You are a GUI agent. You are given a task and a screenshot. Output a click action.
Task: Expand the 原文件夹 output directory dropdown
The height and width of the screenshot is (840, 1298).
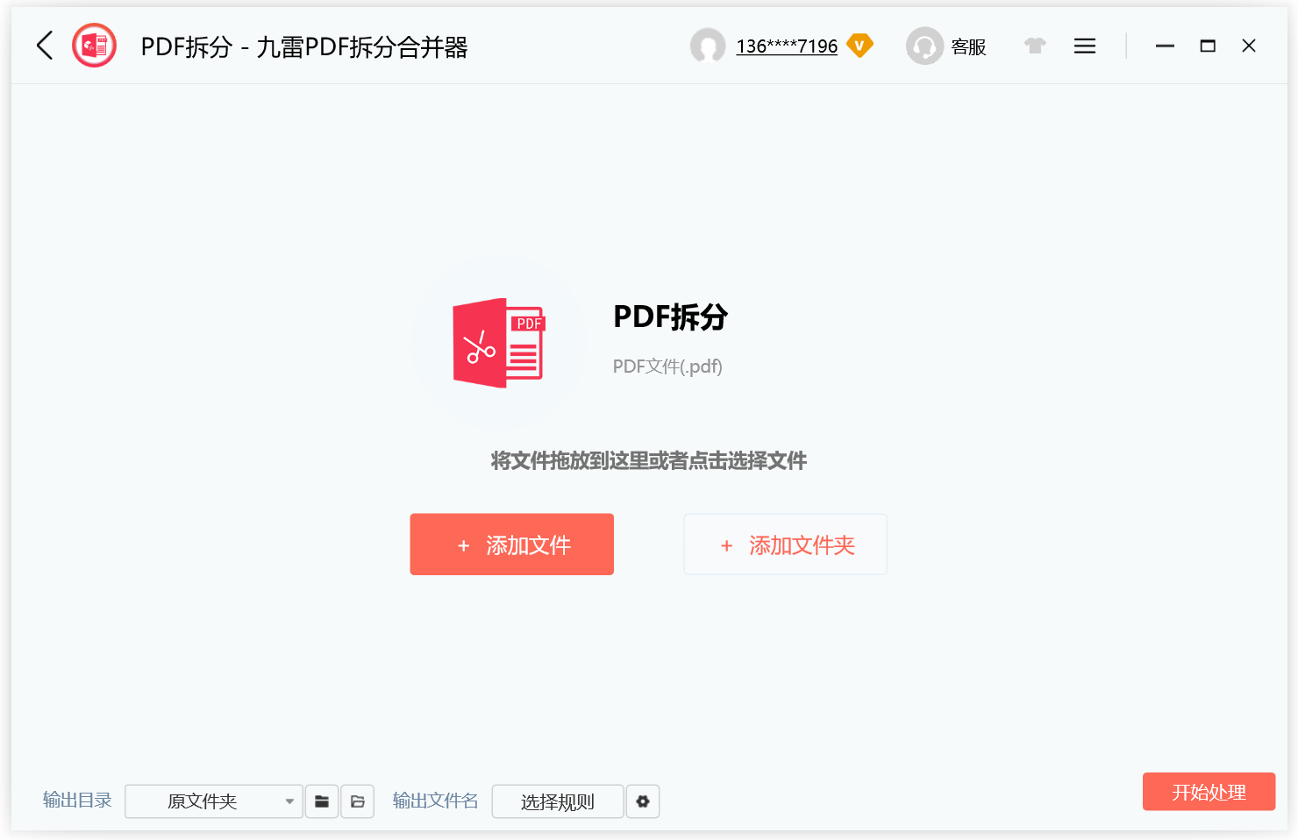coord(214,801)
